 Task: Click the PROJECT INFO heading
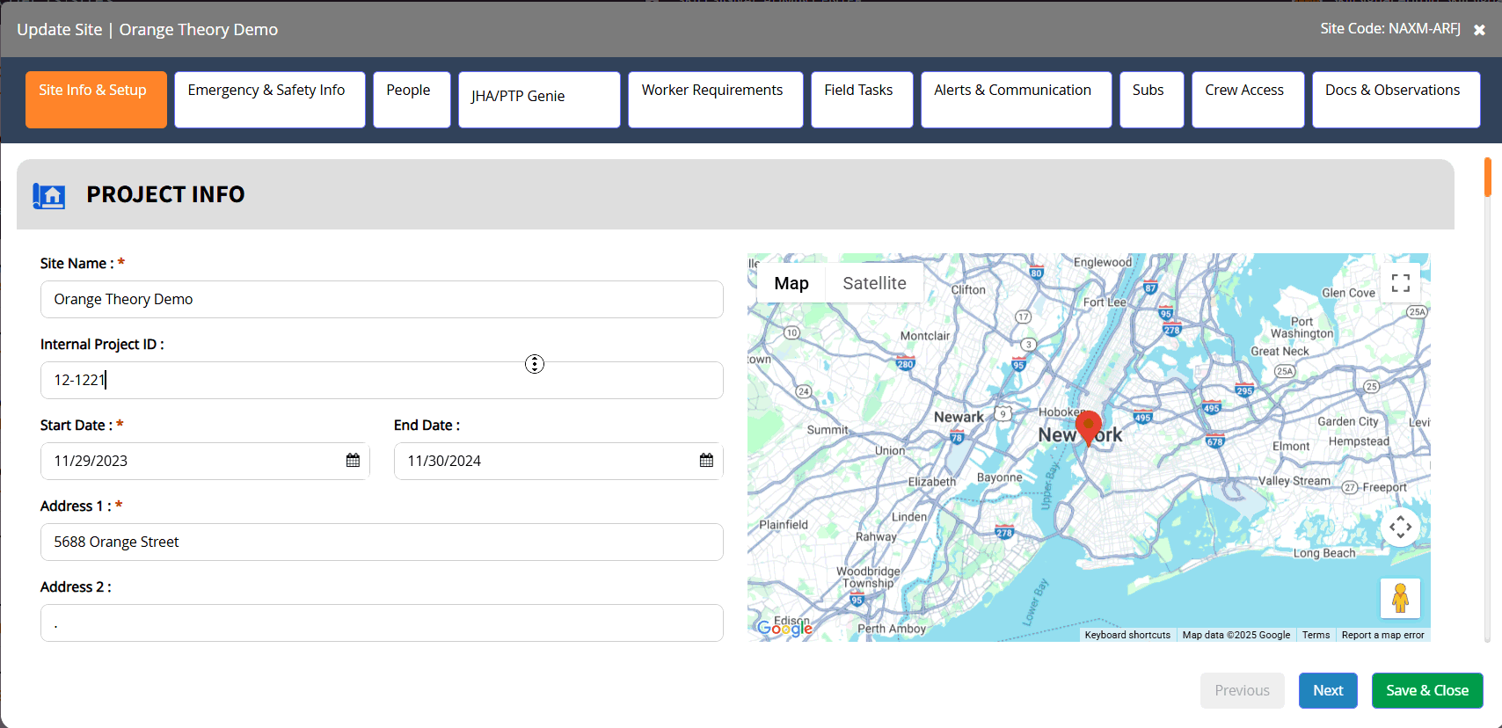coord(165,194)
